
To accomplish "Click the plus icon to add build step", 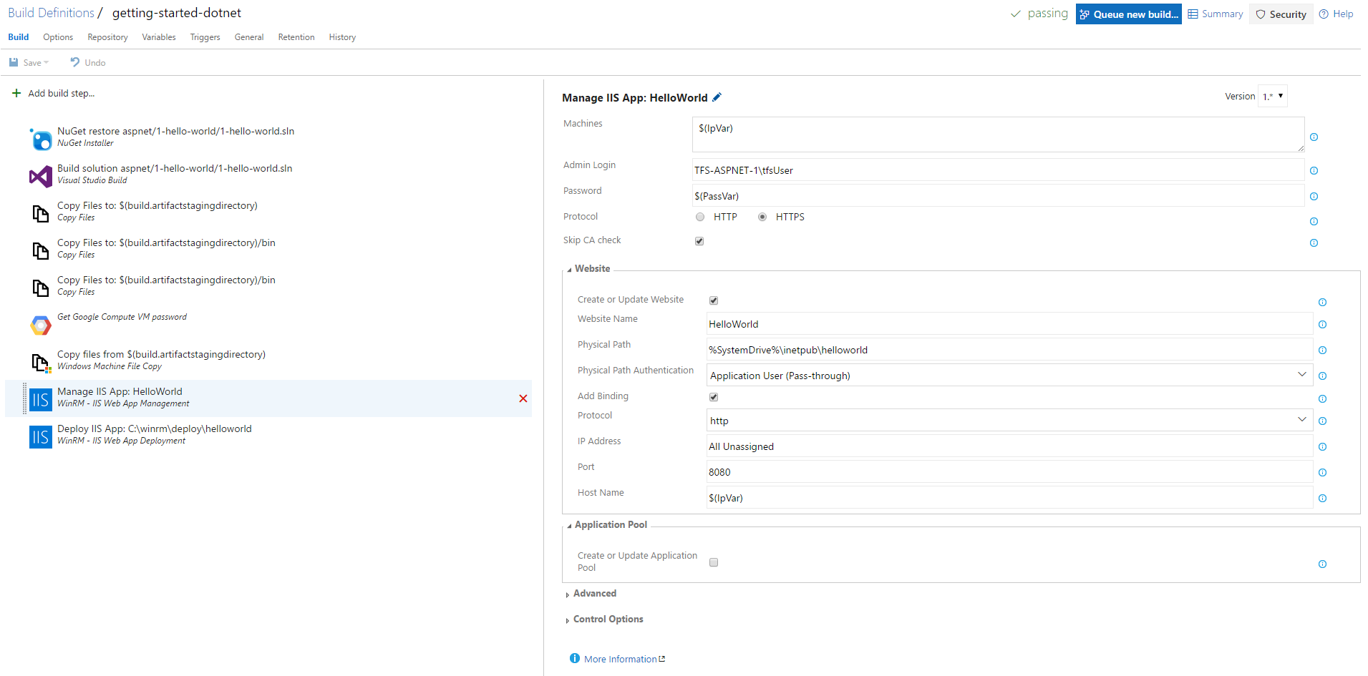I will pyautogui.click(x=16, y=93).
